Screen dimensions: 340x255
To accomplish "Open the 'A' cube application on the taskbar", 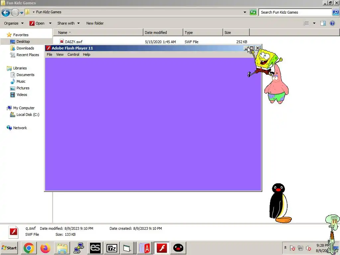I will pos(145,248).
